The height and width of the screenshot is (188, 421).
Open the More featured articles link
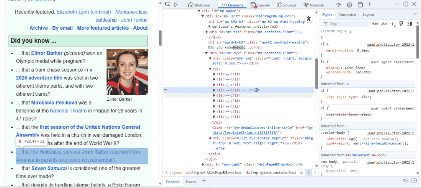click(103, 28)
